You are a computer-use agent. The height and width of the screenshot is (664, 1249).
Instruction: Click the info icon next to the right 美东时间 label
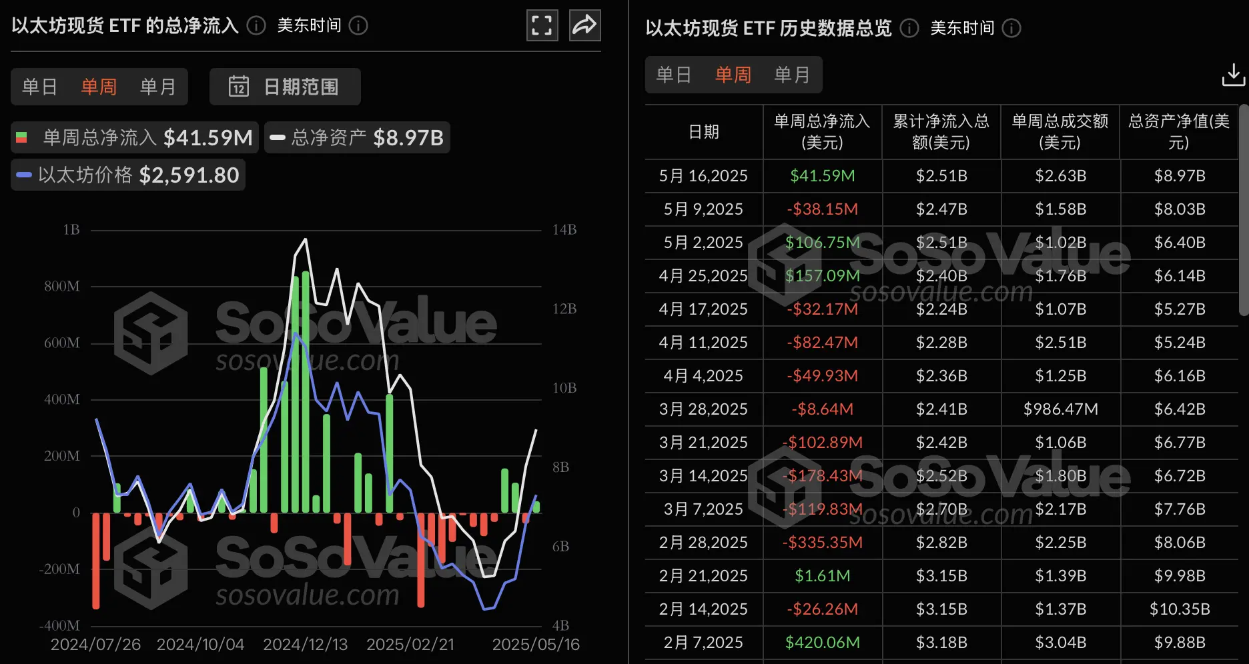pos(1011,29)
